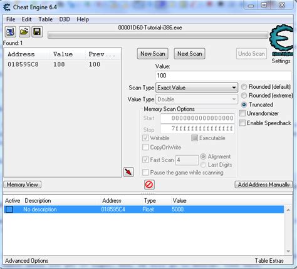Open the D3D menu
297x269 pixels.
65,19
